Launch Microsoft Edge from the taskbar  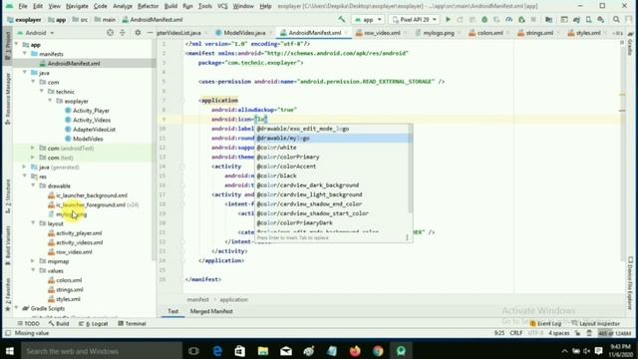tap(217, 351)
